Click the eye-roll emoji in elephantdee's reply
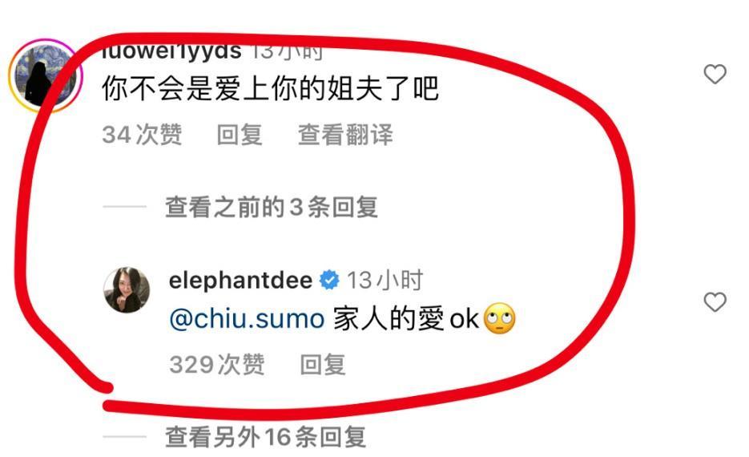749x457 pixels. (500, 318)
